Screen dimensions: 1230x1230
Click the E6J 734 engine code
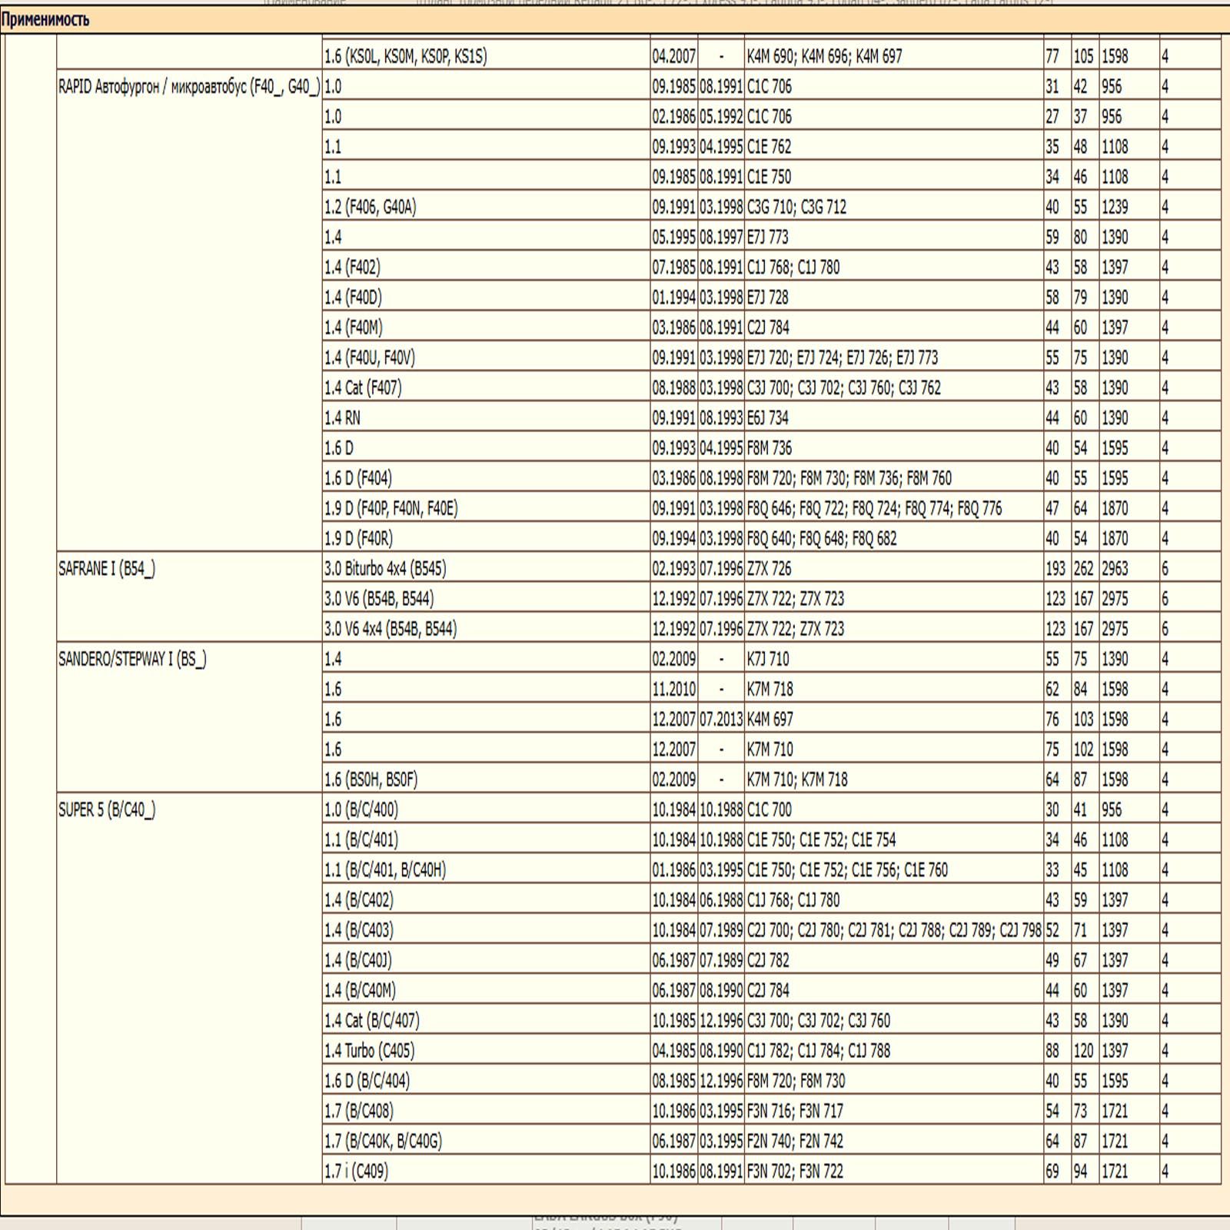click(x=768, y=418)
